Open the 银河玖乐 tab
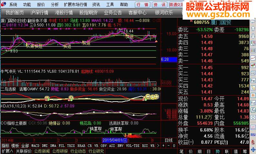Viewport: 256px width, 154px height. (164, 13)
